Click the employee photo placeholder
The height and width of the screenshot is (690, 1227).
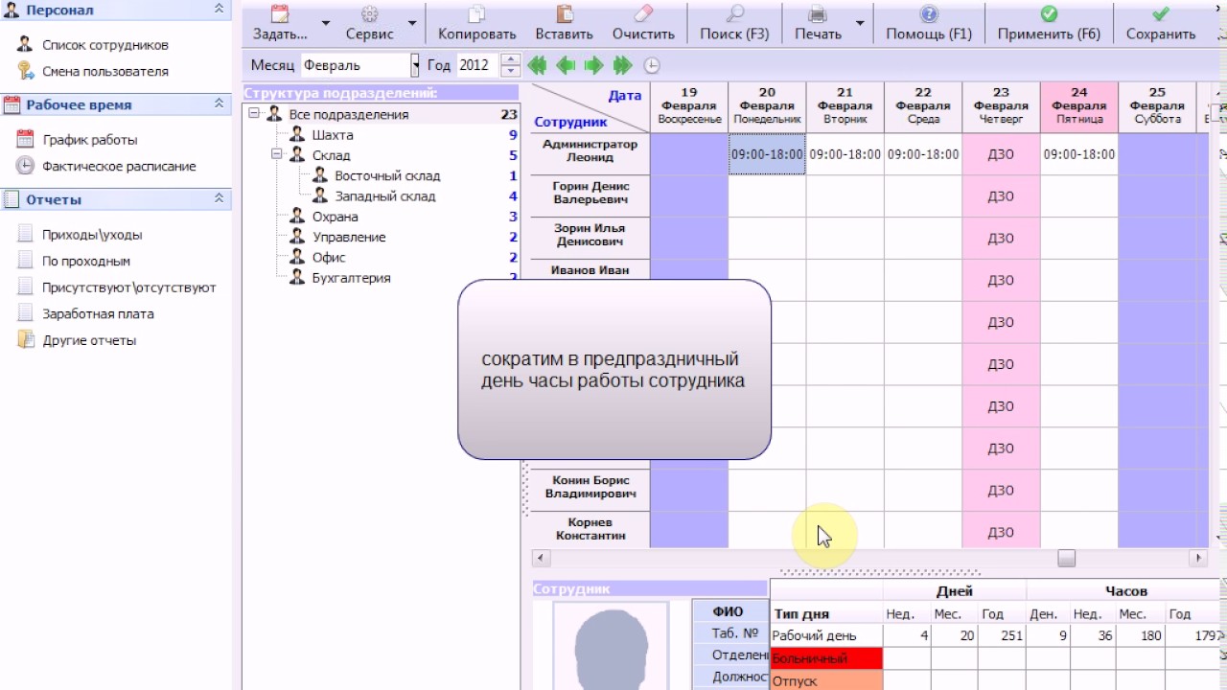click(611, 646)
